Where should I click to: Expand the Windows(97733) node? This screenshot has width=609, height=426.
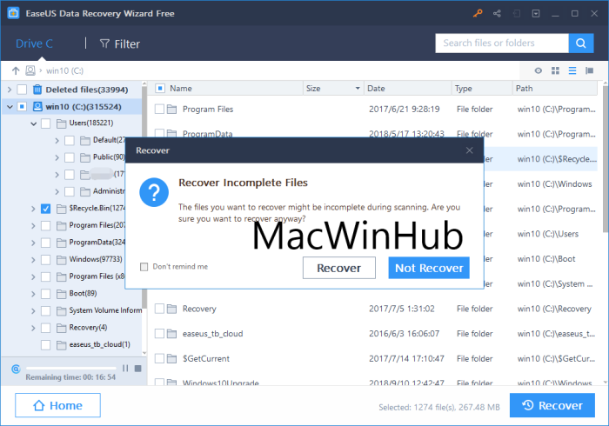33,260
